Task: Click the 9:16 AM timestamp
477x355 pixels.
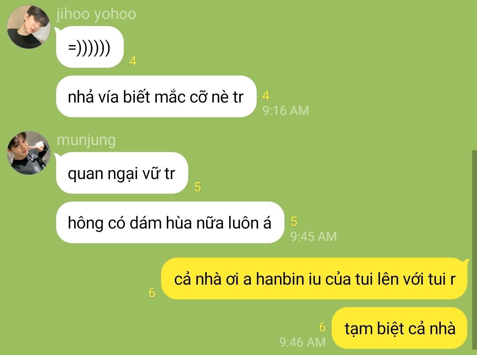Action: coord(286,111)
